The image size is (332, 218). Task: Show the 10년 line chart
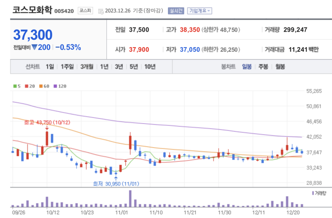coord(150,67)
